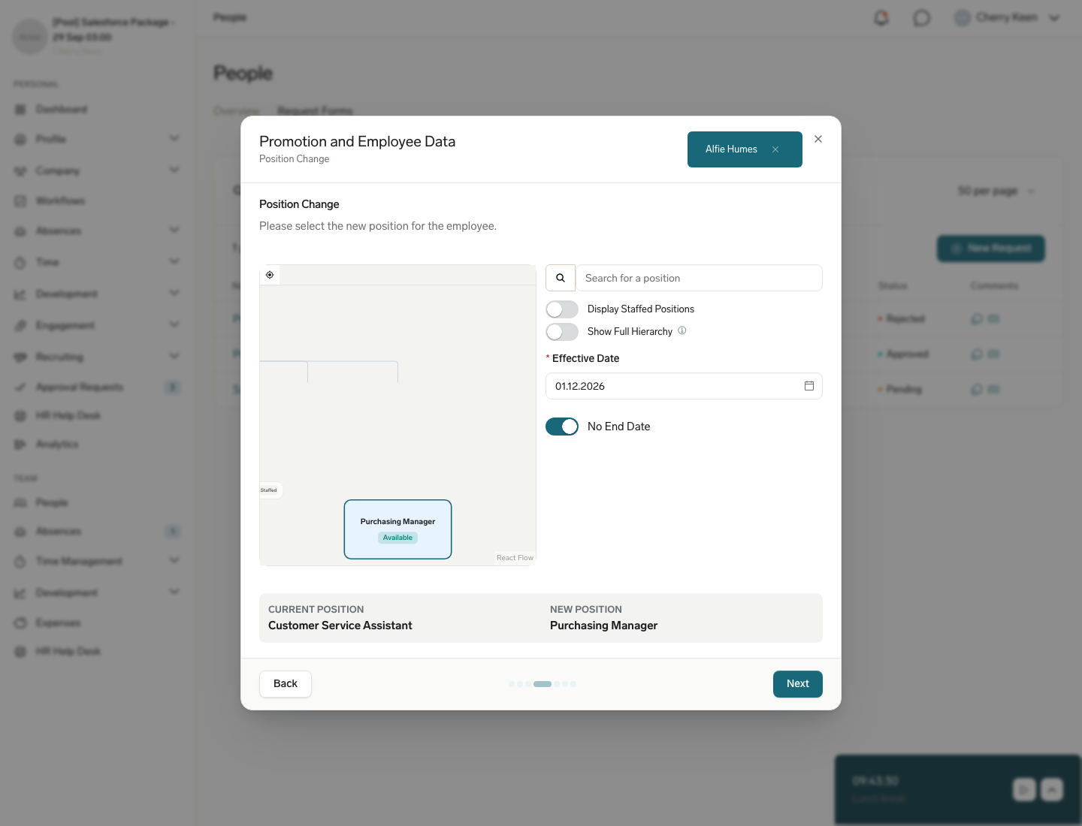Click the Recruiting icon in the sidebar
This screenshot has height=826, width=1082.
[20, 357]
